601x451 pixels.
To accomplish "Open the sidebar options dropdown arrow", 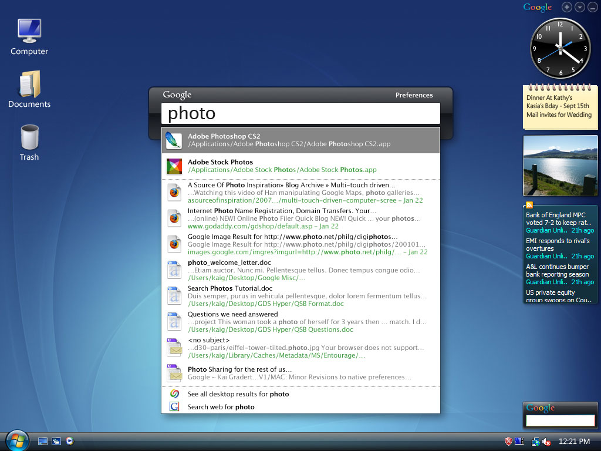I will click(x=580, y=7).
